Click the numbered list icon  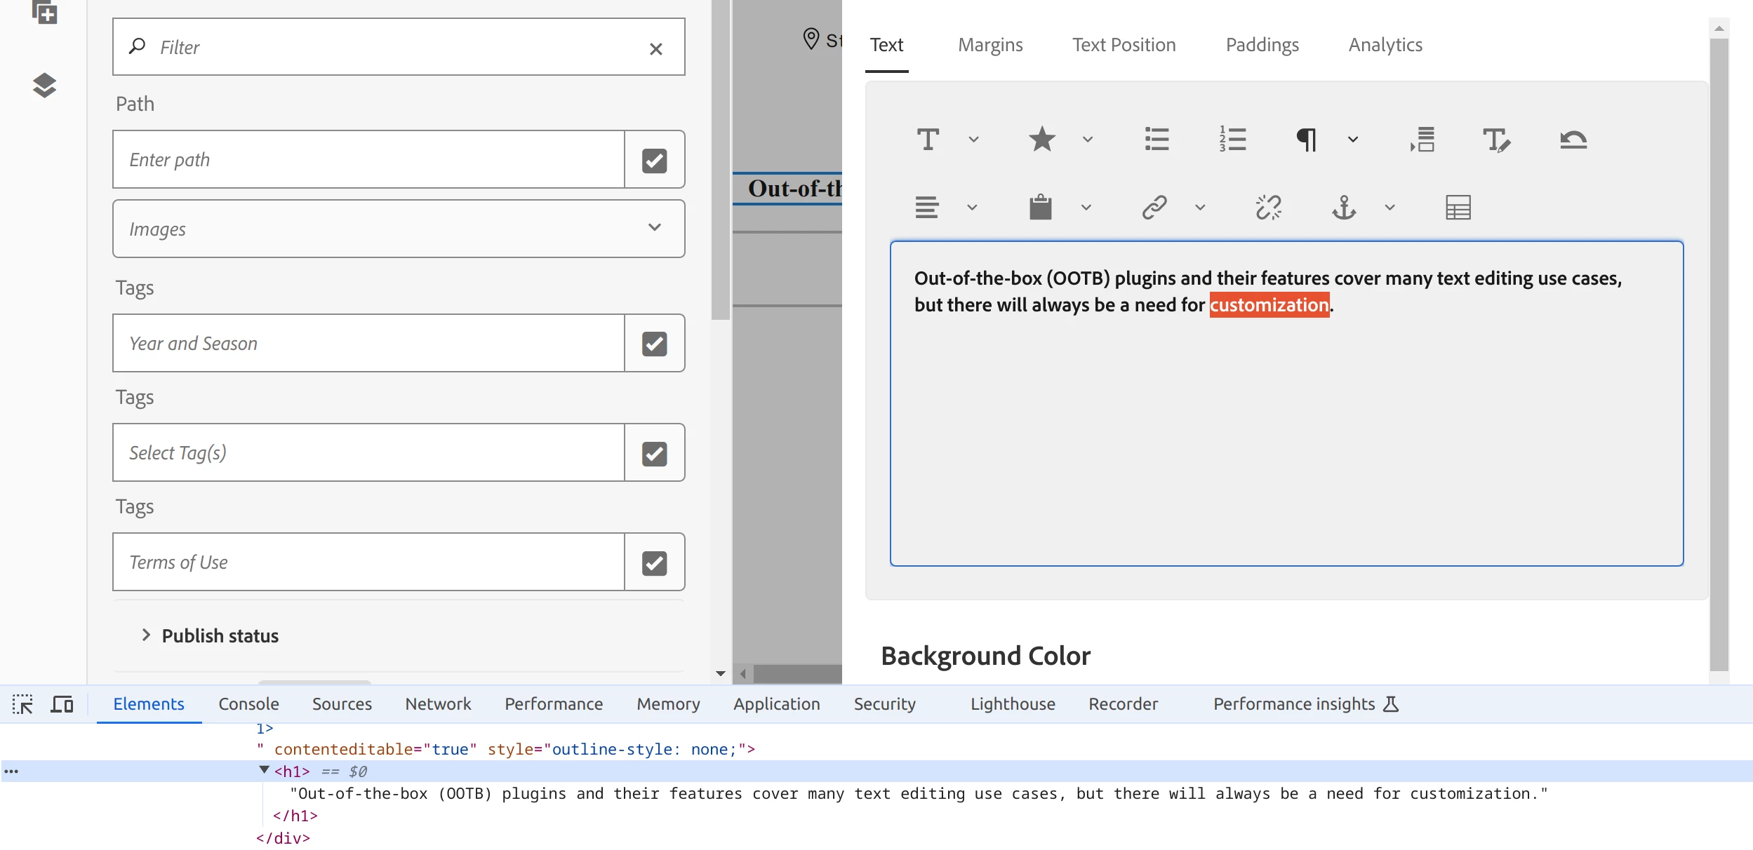pyautogui.click(x=1232, y=139)
